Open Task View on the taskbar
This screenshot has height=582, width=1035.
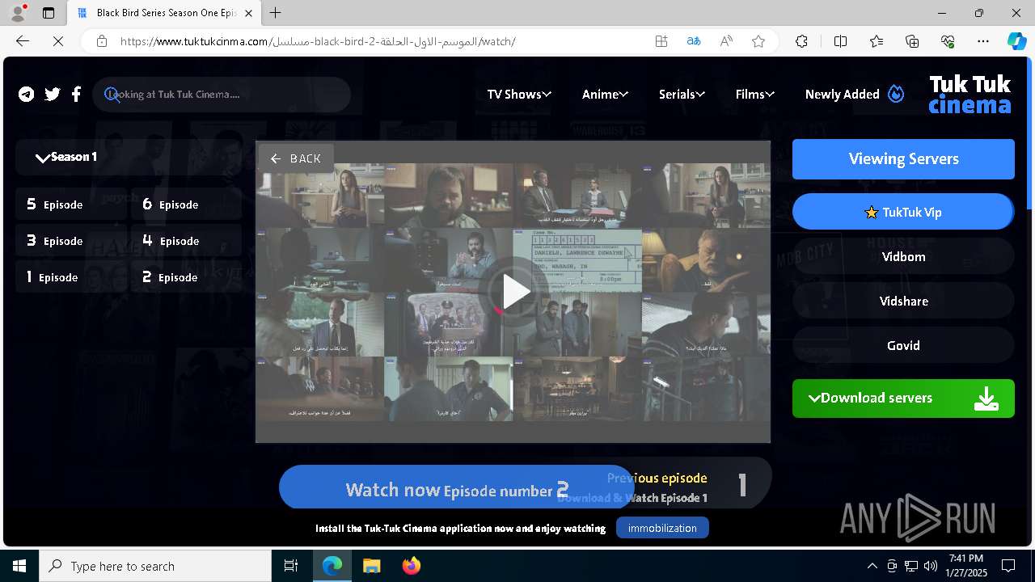click(291, 566)
